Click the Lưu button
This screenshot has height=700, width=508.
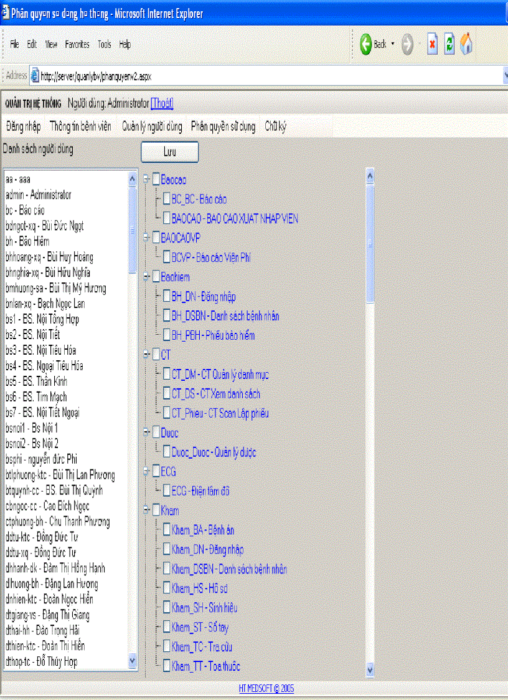tap(169, 151)
